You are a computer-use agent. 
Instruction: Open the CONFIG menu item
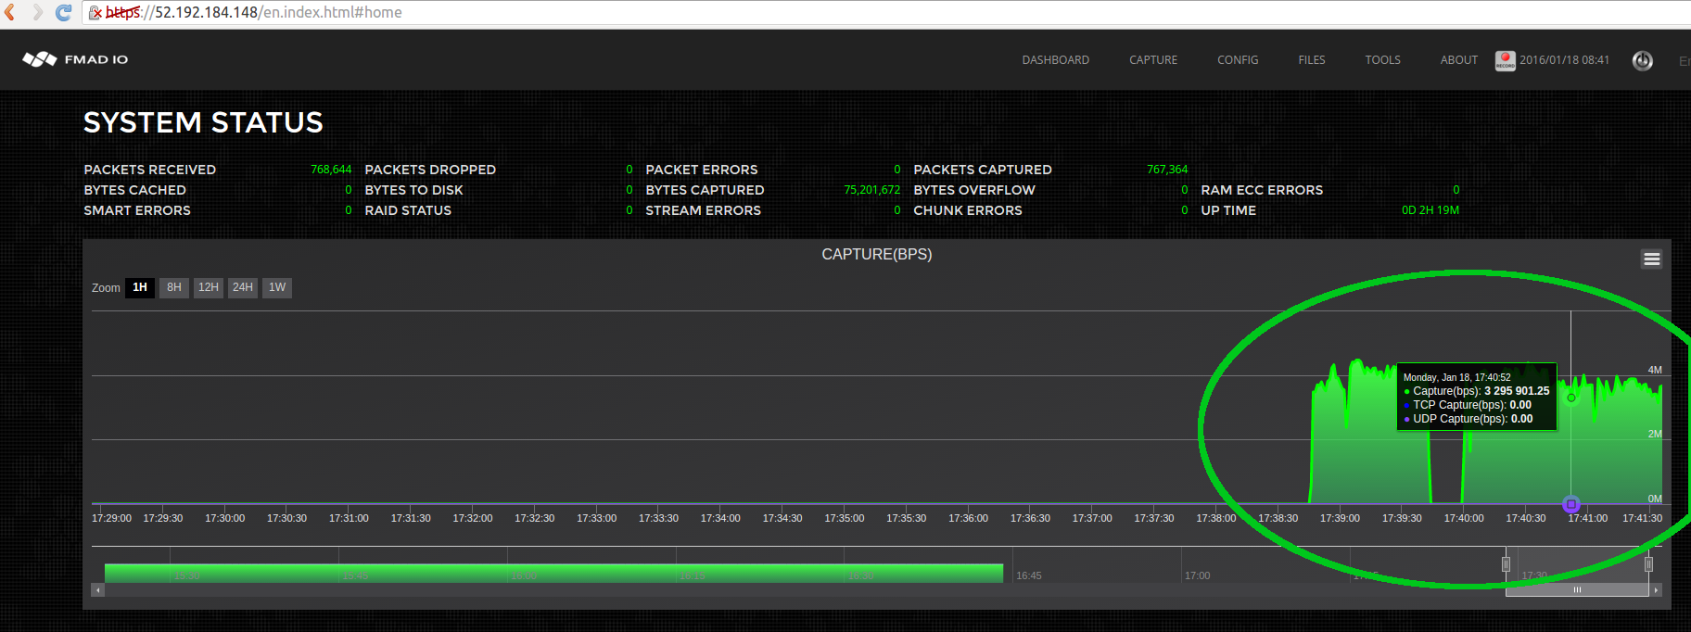(1238, 59)
